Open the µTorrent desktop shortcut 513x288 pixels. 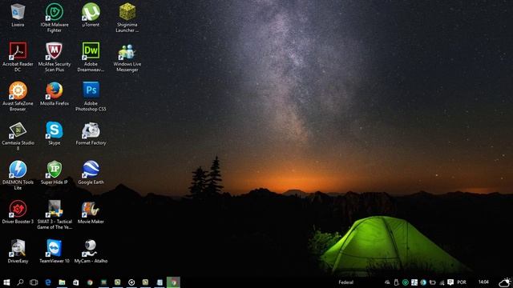pyautogui.click(x=91, y=15)
